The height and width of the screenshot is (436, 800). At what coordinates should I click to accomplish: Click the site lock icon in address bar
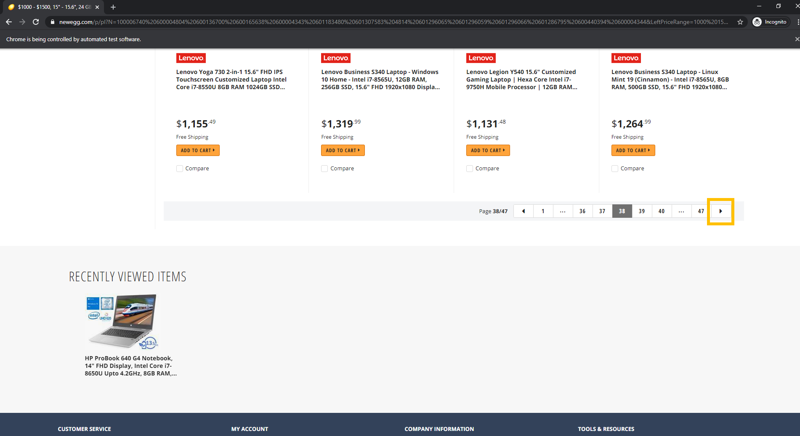[53, 22]
